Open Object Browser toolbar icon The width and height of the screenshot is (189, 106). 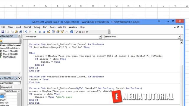click(x=62, y=32)
